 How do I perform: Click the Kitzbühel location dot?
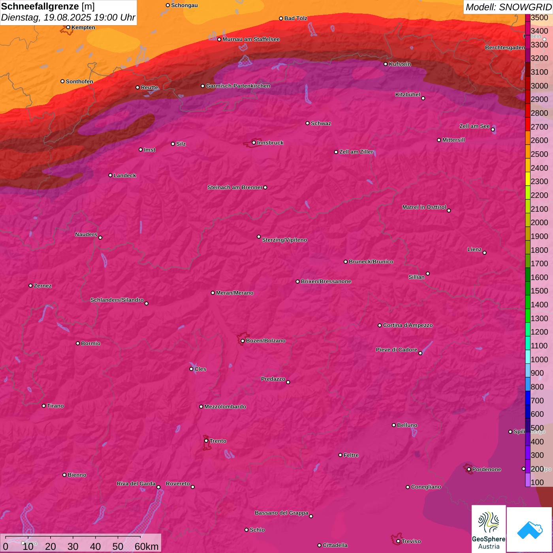[x=423, y=98]
